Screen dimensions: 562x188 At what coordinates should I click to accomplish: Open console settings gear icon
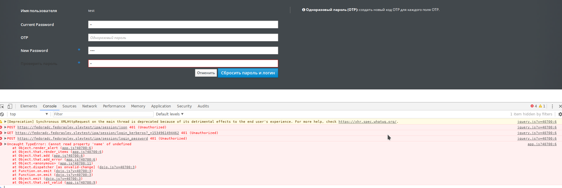tap(560, 114)
